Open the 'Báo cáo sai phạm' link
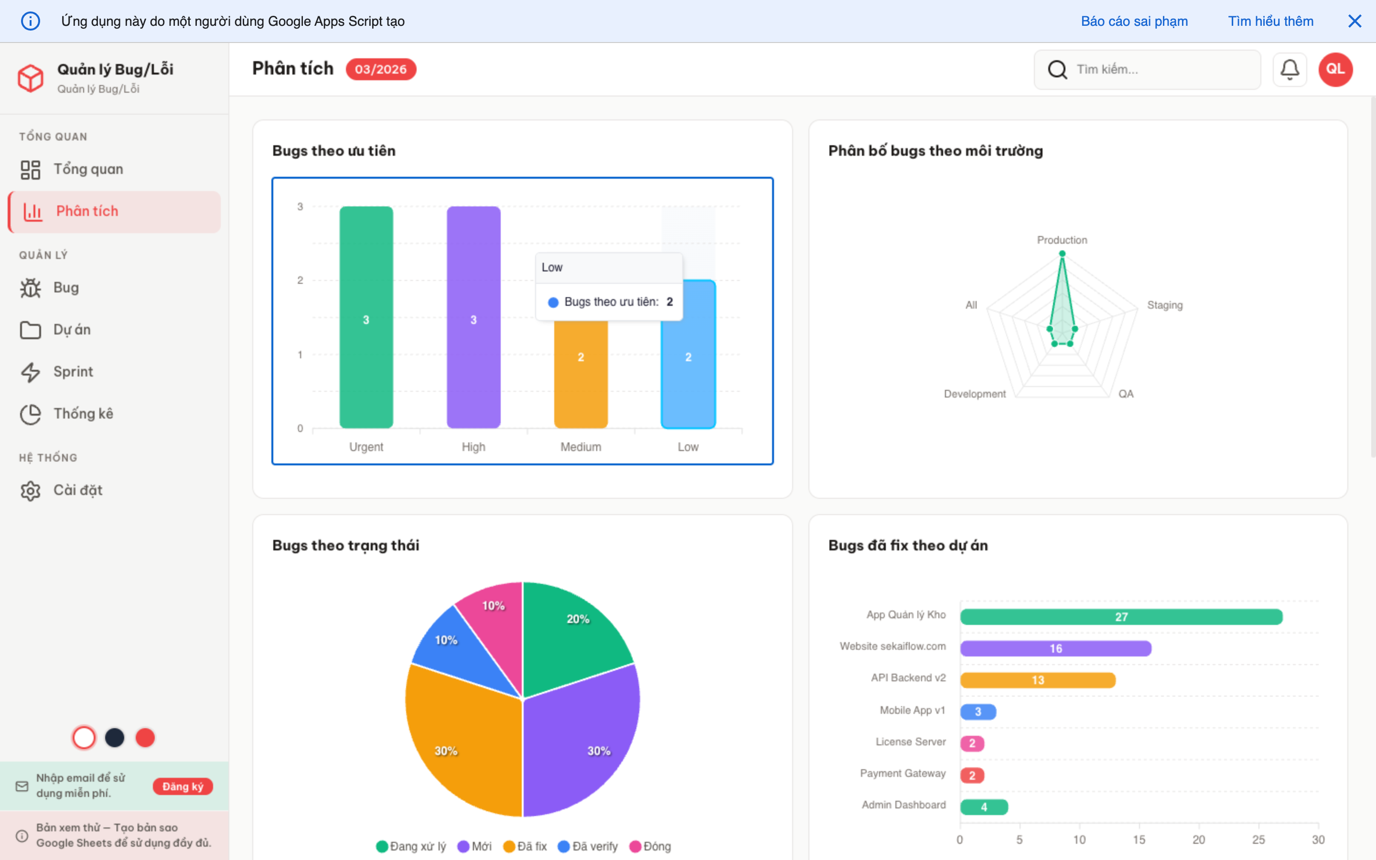The width and height of the screenshot is (1376, 860). [x=1134, y=21]
